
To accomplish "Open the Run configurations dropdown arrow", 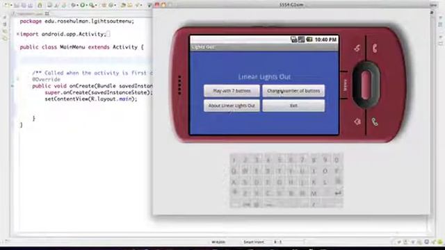I will pyautogui.click(x=87, y=5).
